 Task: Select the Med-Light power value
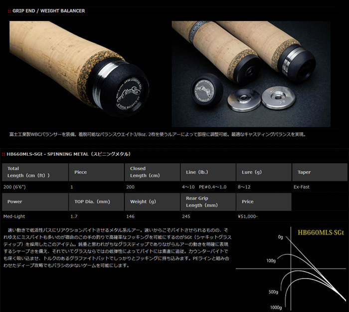(x=14, y=216)
